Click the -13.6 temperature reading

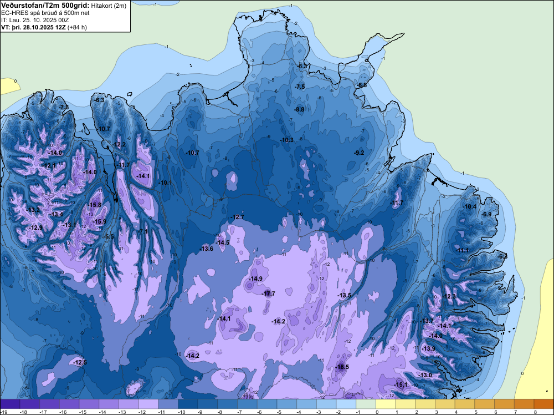pos(207,249)
